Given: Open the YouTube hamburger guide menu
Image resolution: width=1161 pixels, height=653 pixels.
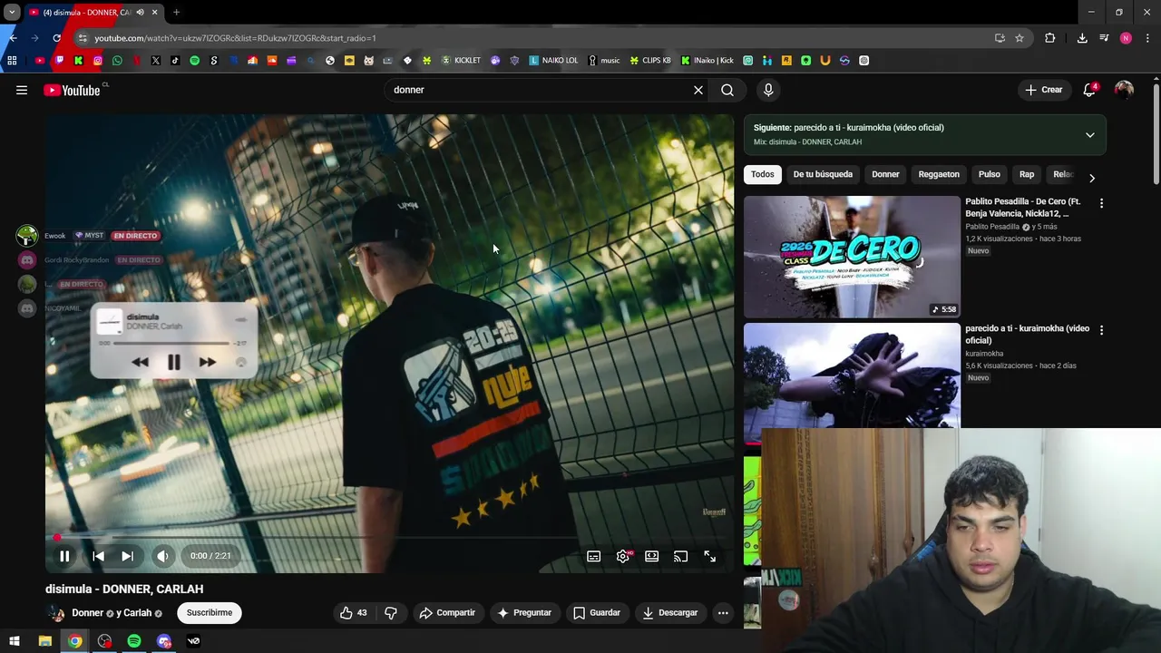Looking at the screenshot, I should (22, 90).
